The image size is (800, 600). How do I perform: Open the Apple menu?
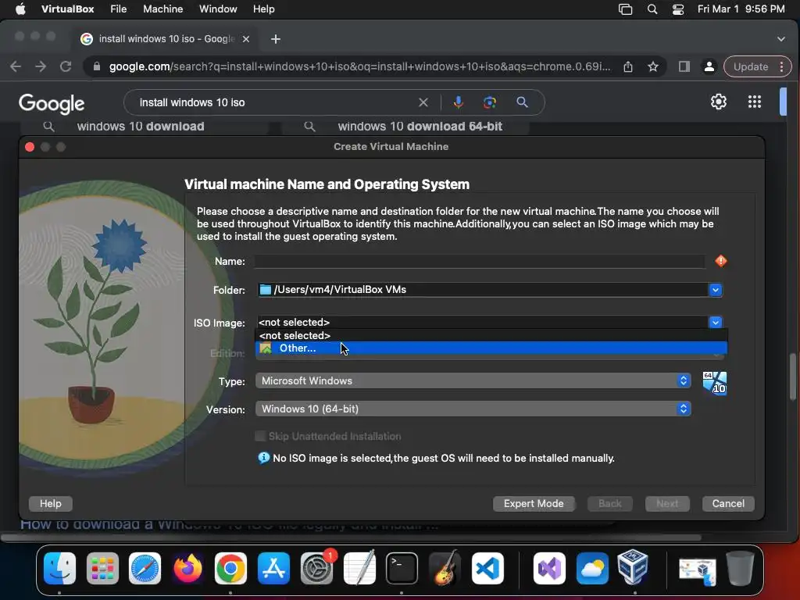point(20,9)
